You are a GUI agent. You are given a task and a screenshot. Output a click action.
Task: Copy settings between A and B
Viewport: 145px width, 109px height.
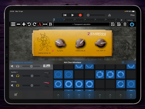(45, 24)
